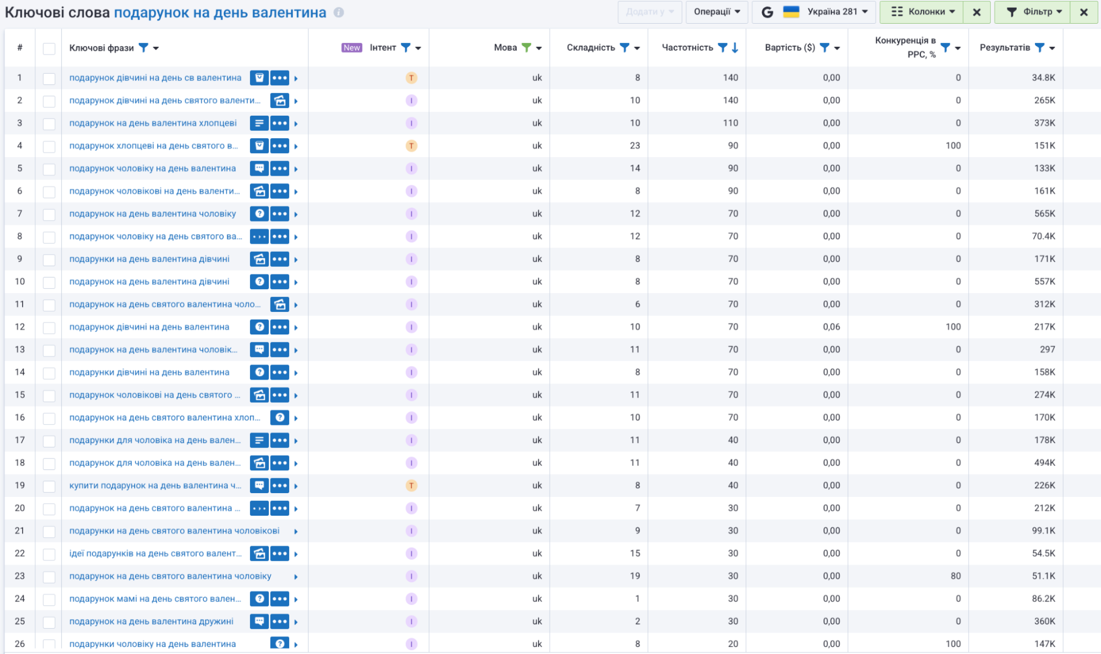The image size is (1101, 654).
Task: Click the question mark icon in row 7
Action: (x=259, y=214)
